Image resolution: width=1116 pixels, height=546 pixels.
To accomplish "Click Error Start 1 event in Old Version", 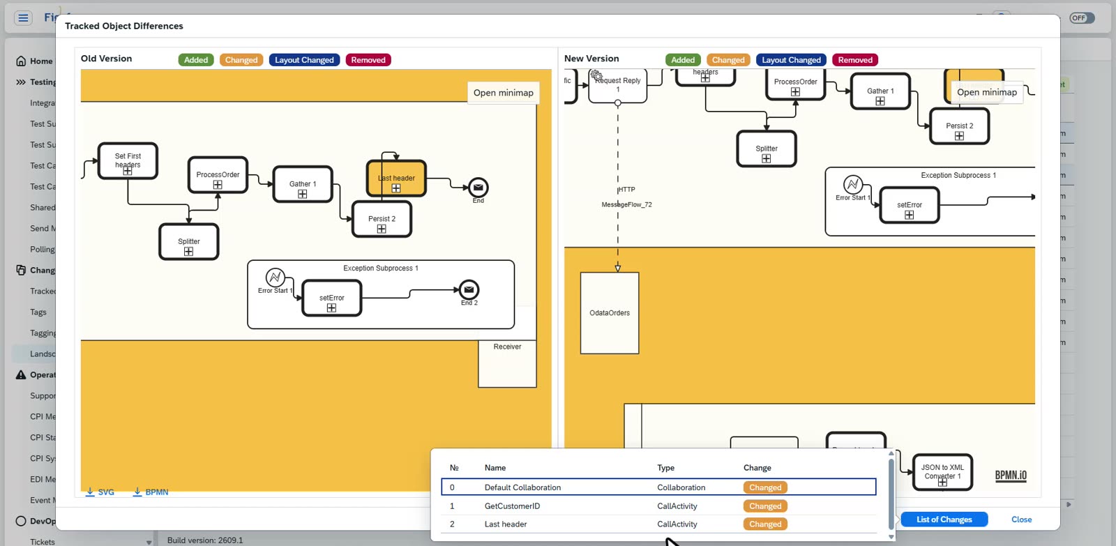I will pos(276,278).
